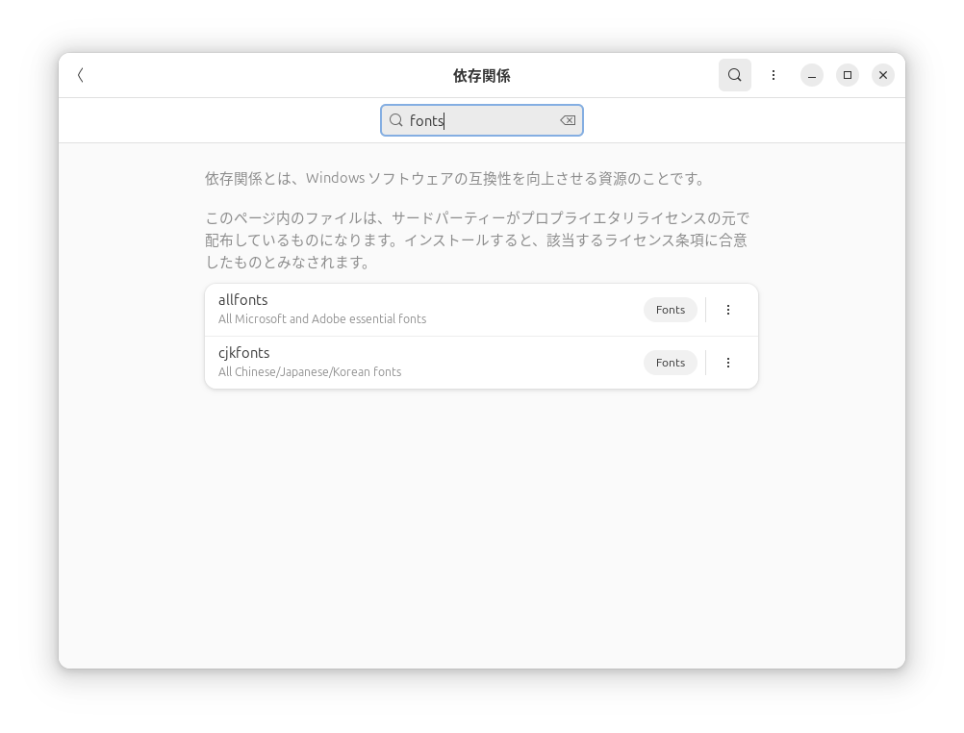Open three-dot menu for cjkfonts
964x733 pixels.
click(728, 363)
